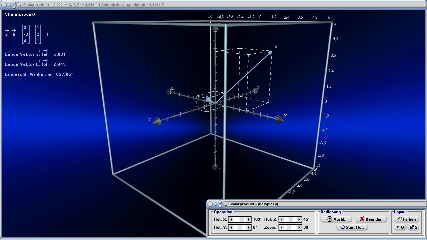Click the Zoom slider thumb
The image size is (427, 240).
[x=289, y=227]
